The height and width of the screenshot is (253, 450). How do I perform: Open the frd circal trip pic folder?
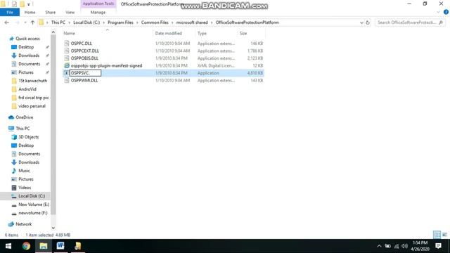(33, 98)
